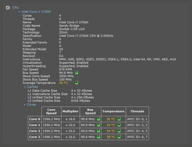Select the Average Temperature value 36 °C

(63, 83)
